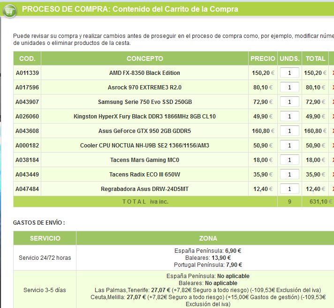Click the shopping cart icon in header
The width and height of the screenshot is (334, 308).
tap(9, 10)
